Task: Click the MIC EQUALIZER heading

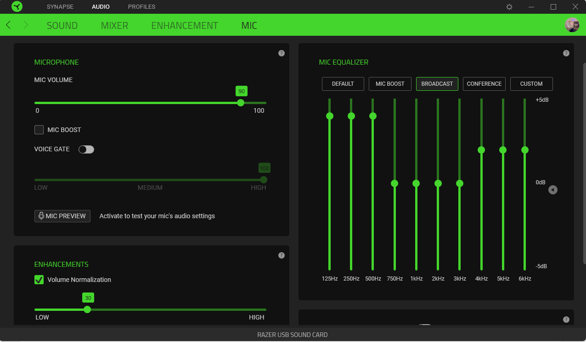Action: [x=344, y=62]
